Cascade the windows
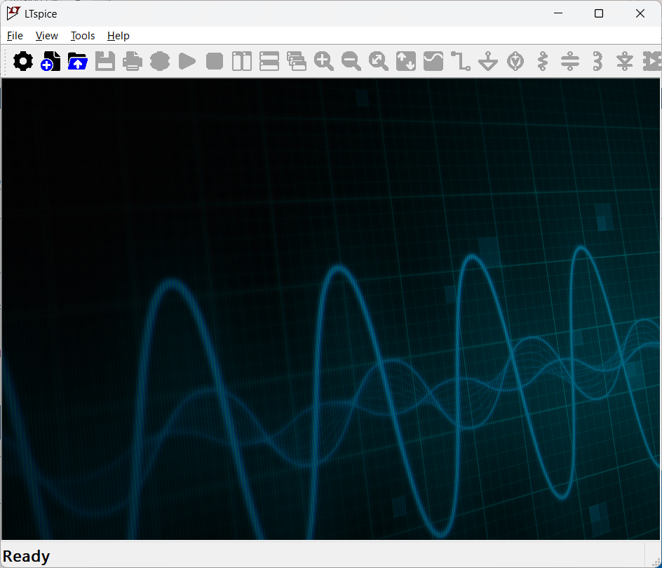The height and width of the screenshot is (568, 662). (297, 62)
